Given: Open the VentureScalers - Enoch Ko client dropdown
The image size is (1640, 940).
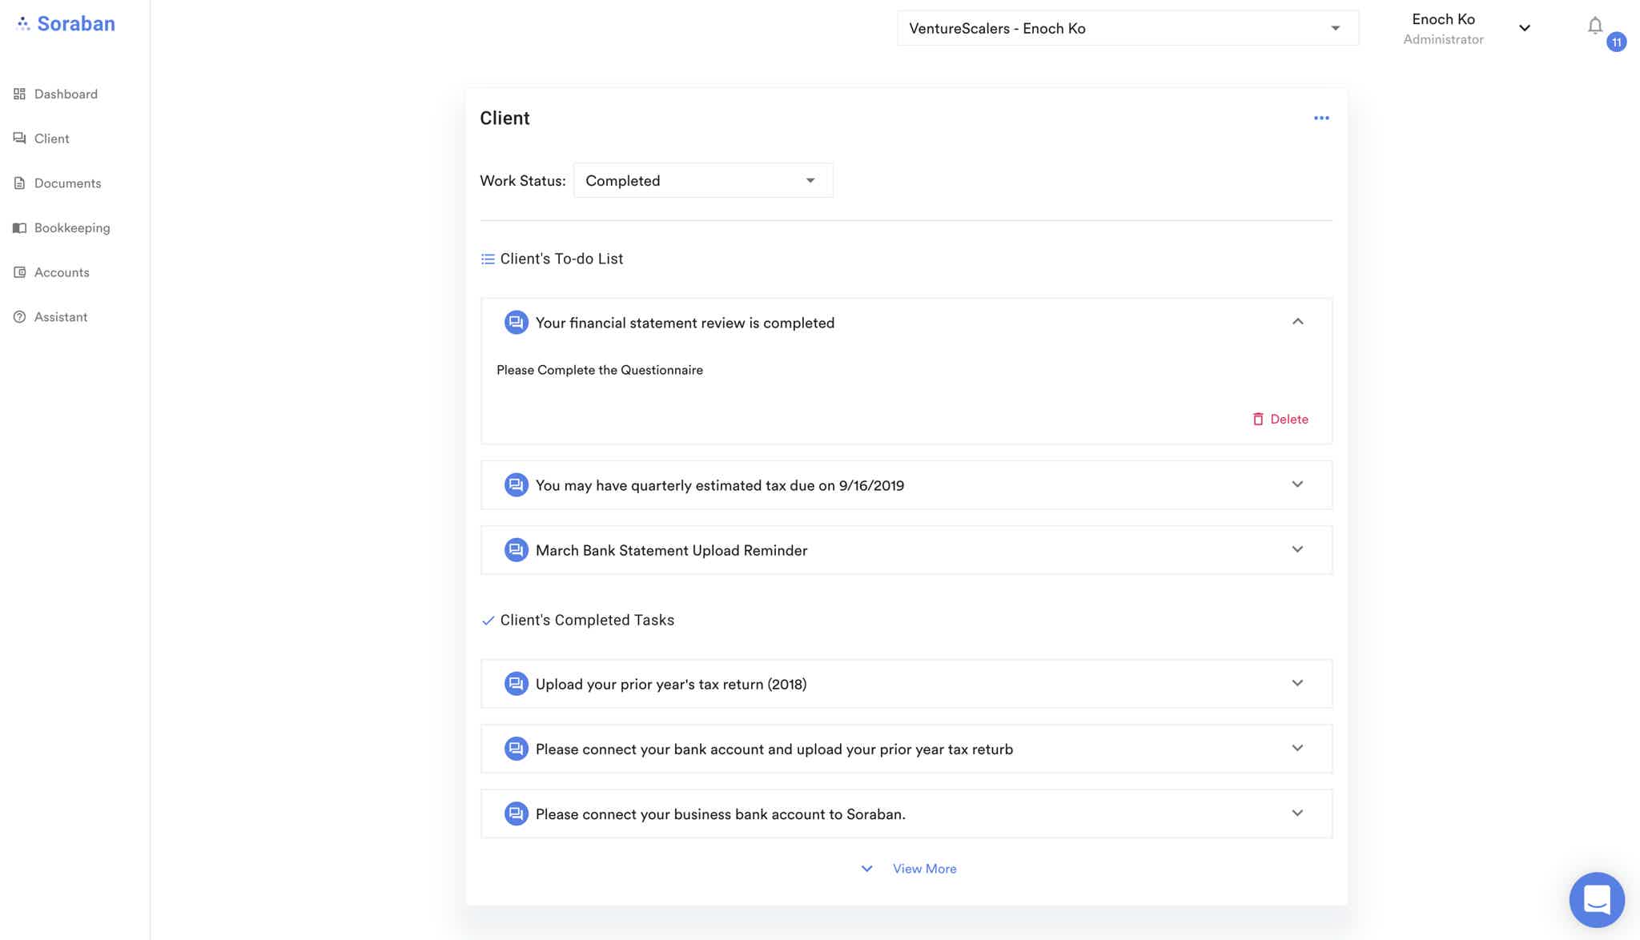Looking at the screenshot, I should coord(1127,28).
